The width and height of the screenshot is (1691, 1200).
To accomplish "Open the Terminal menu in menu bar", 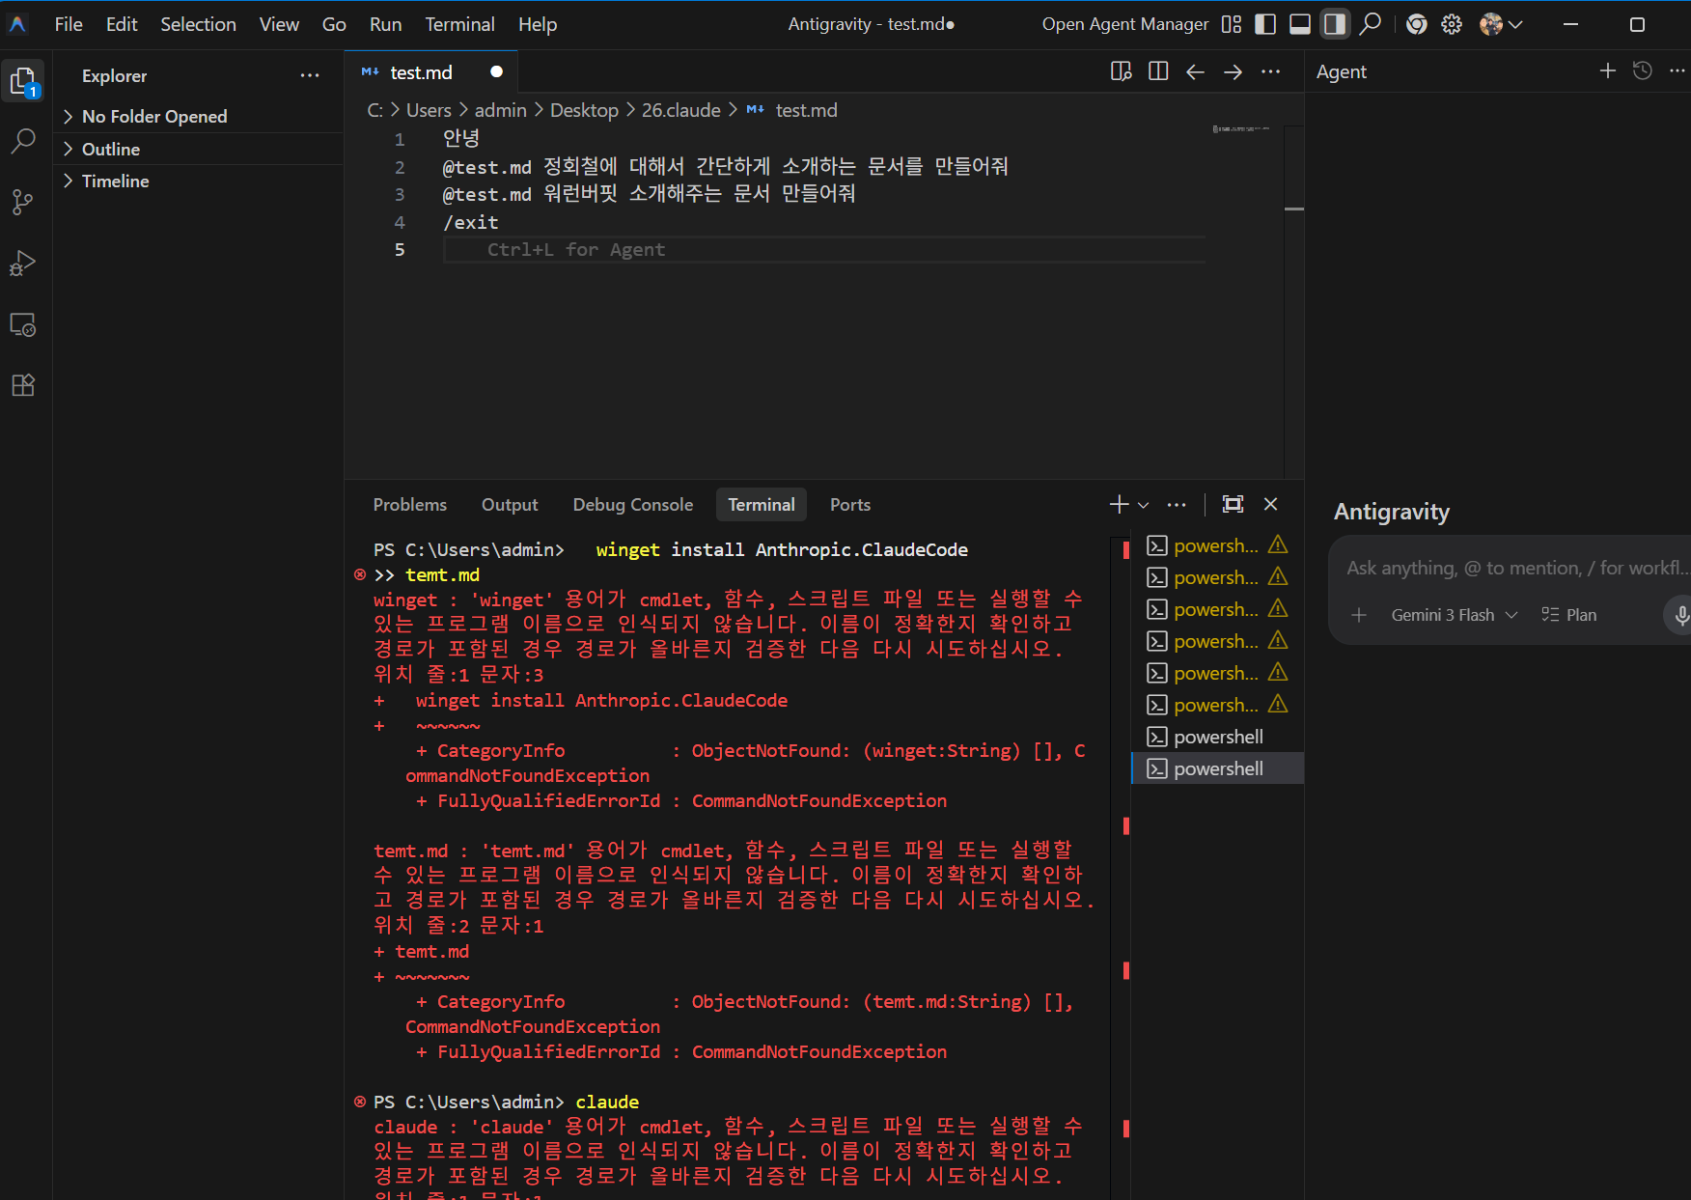I will pyautogui.click(x=459, y=24).
